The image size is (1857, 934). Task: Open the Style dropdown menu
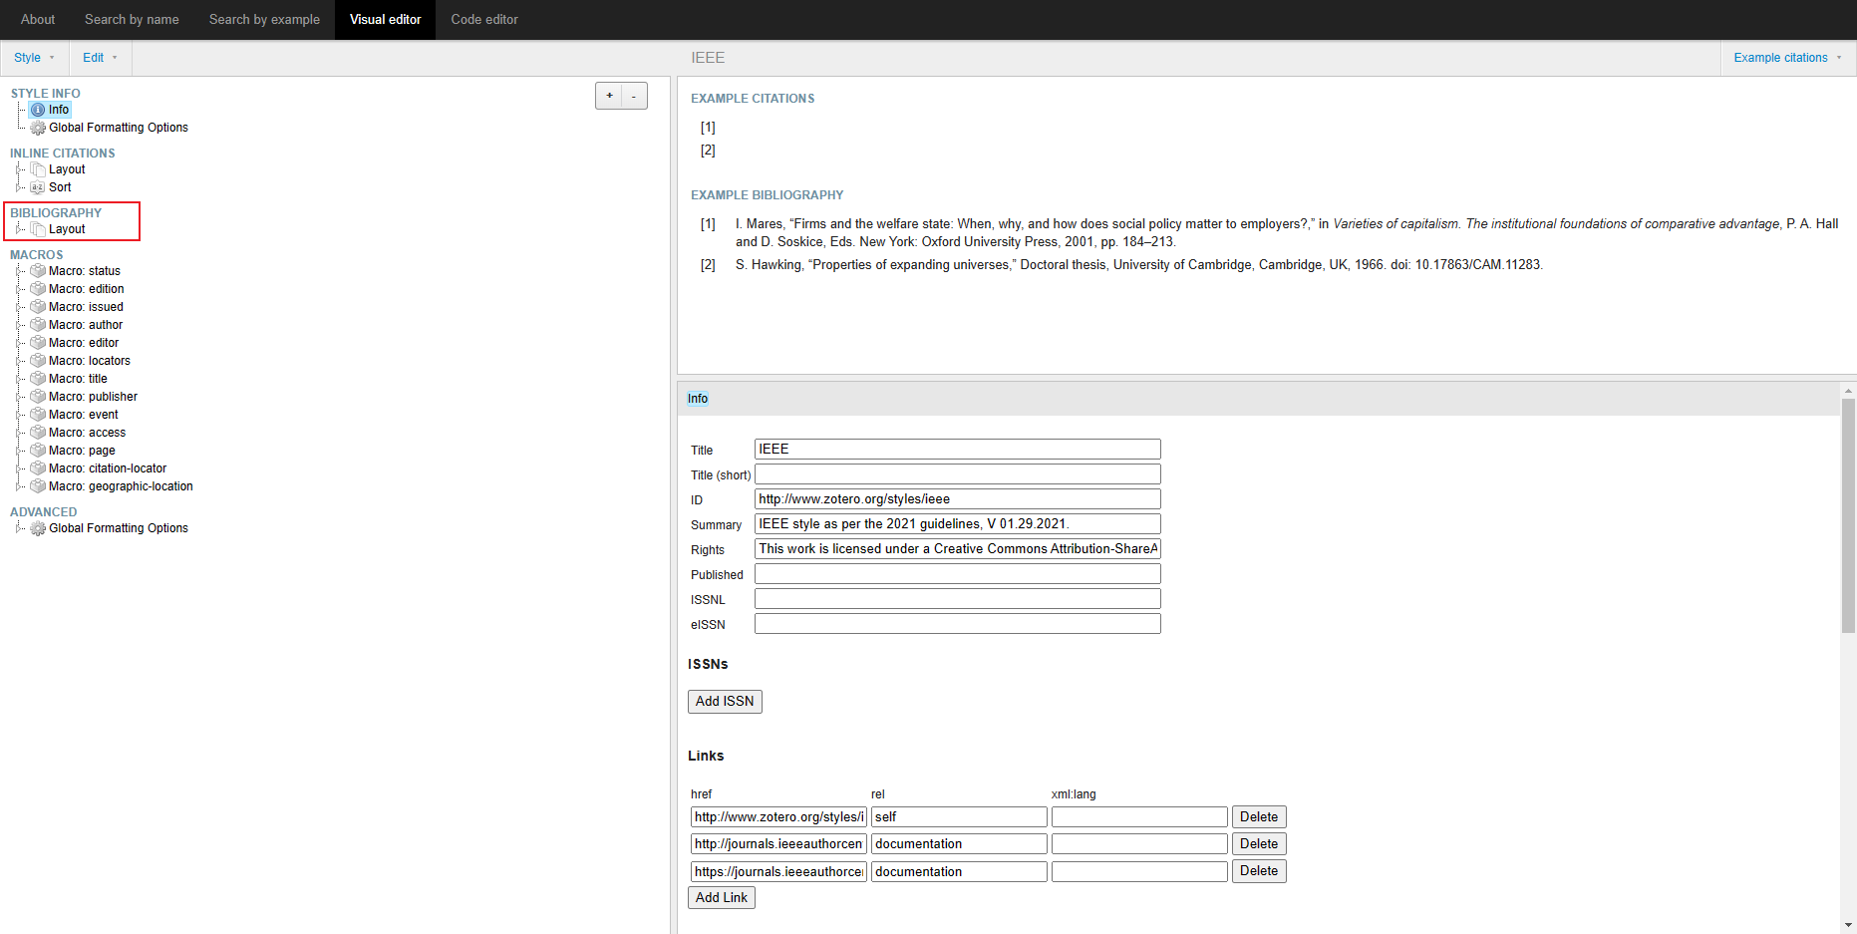(x=34, y=58)
